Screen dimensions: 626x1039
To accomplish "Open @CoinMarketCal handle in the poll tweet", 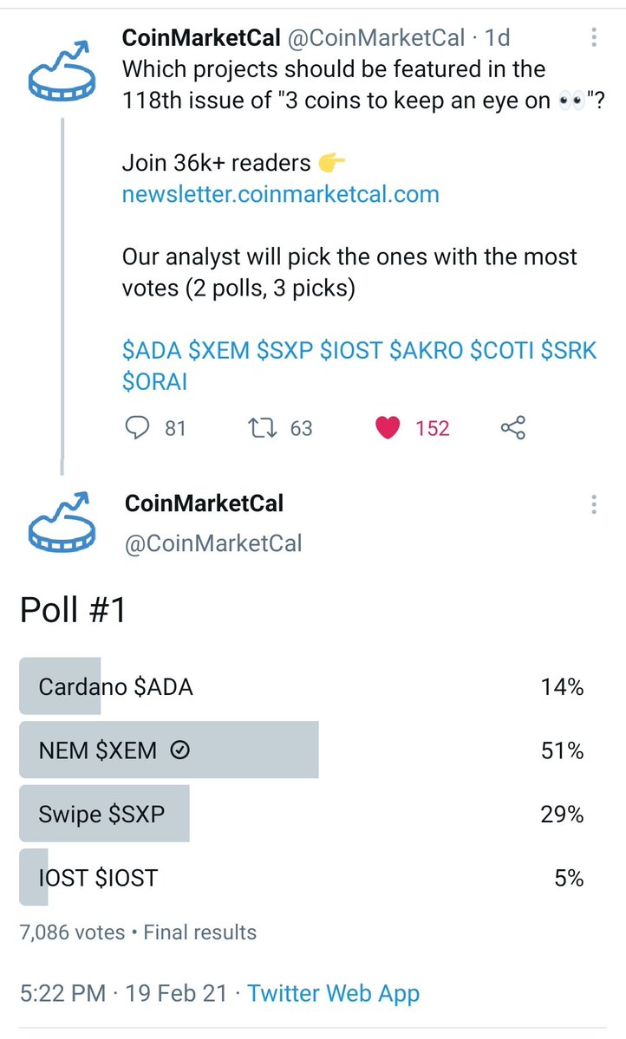I will [213, 543].
